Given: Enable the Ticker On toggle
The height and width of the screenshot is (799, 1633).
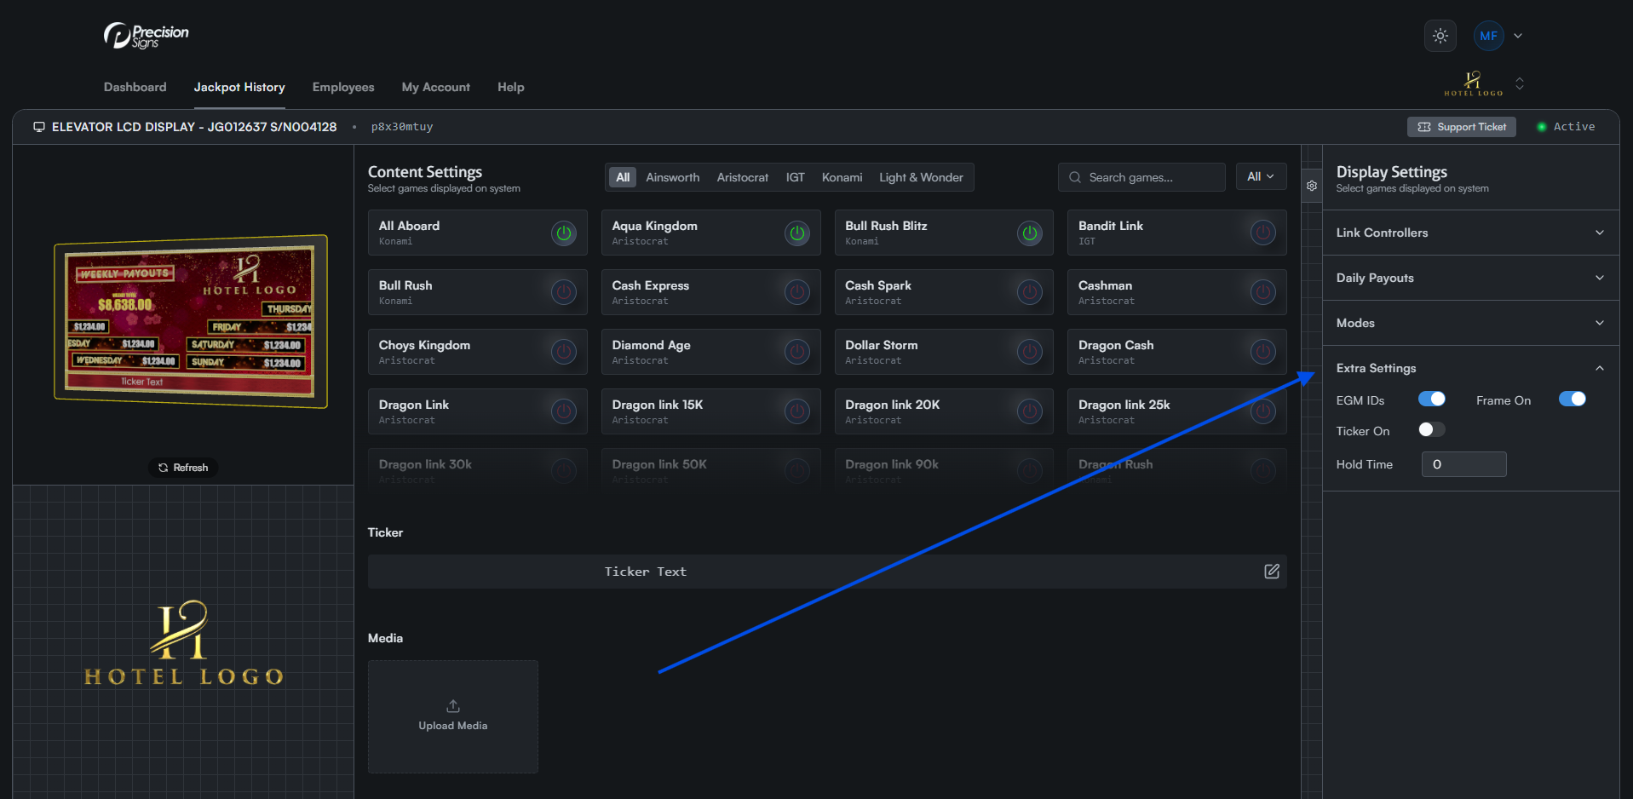Looking at the screenshot, I should pyautogui.click(x=1431, y=430).
